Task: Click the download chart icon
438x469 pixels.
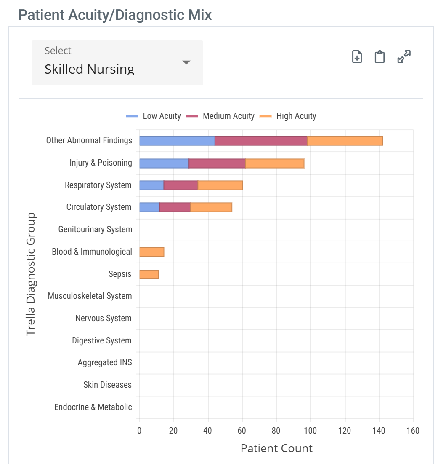Action: pyautogui.click(x=357, y=56)
